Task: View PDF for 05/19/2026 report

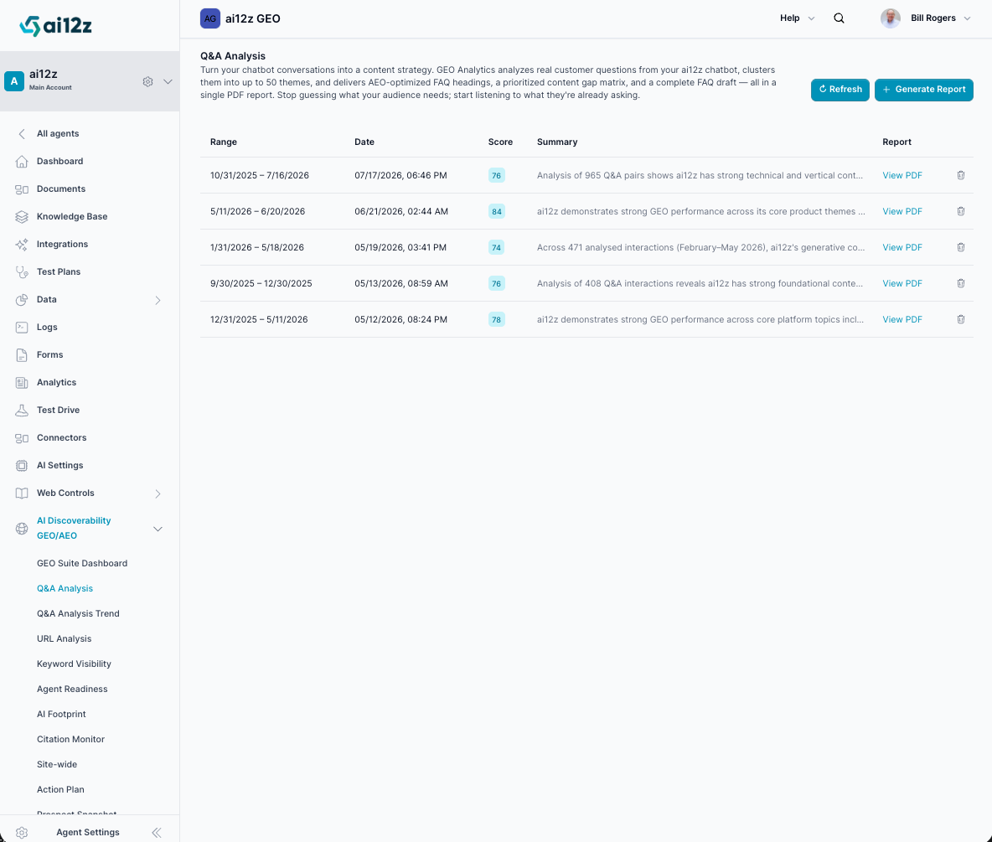Action: 902,247
